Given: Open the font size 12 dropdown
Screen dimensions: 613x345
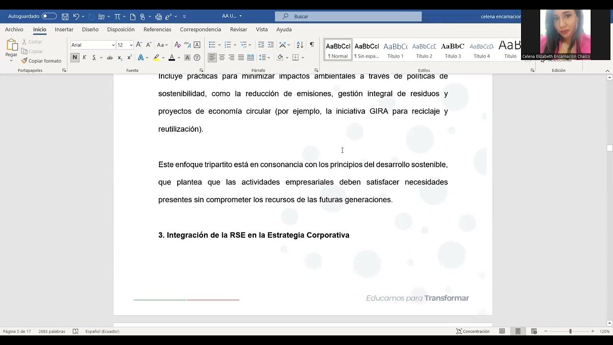Looking at the screenshot, I should click(x=131, y=45).
